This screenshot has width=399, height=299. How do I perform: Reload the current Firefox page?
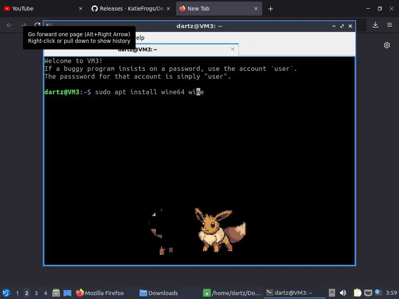(x=37, y=25)
